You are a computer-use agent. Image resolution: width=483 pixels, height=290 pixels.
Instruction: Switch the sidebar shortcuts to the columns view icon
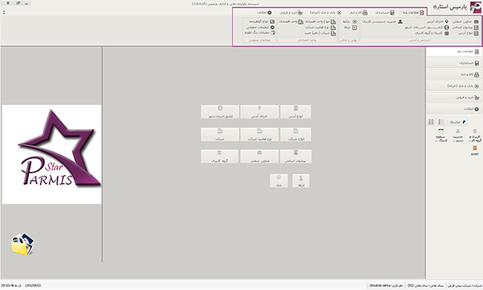pos(431,122)
